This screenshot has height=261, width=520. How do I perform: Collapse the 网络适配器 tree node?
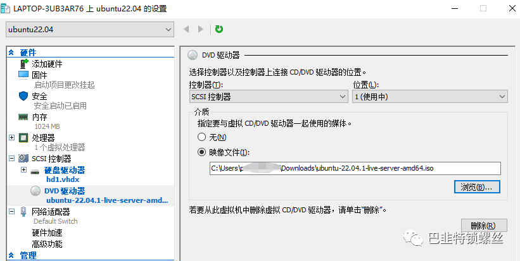pos(12,211)
